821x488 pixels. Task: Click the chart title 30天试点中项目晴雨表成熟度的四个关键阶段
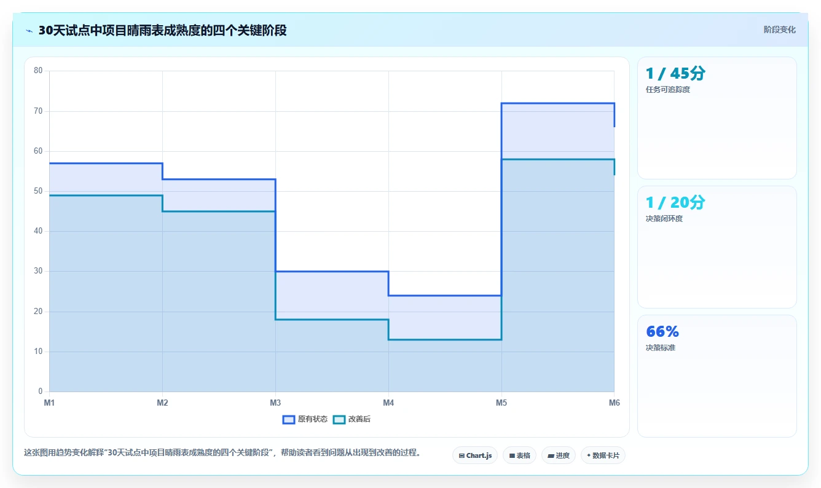click(162, 30)
